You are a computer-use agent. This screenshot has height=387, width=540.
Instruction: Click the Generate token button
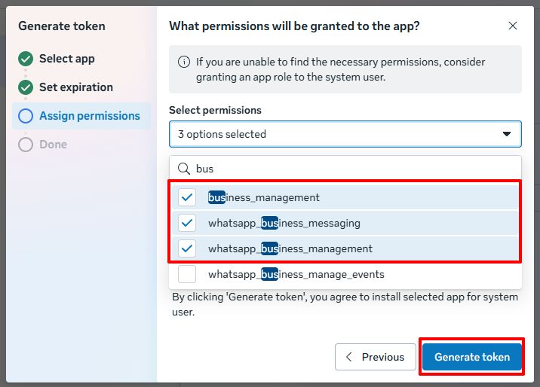472,357
